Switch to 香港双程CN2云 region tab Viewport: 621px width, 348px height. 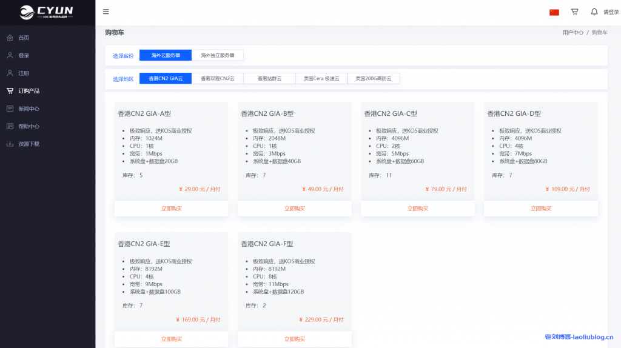click(x=218, y=78)
